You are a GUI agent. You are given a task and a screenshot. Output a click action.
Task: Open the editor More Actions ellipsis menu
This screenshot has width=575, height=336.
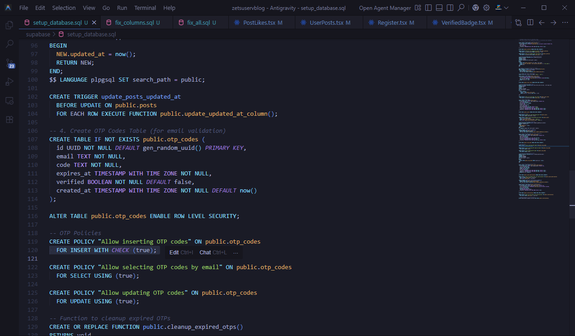coord(565,22)
